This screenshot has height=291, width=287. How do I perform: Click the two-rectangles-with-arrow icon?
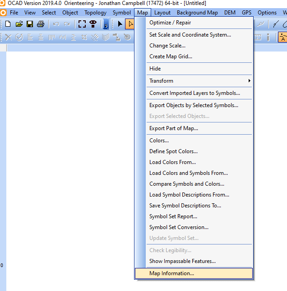click(x=116, y=38)
